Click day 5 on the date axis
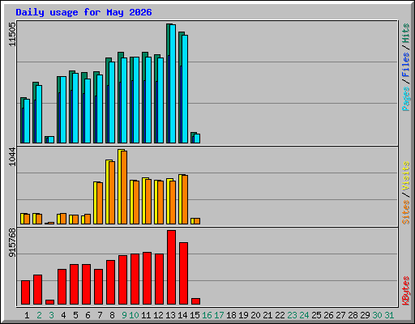 (75, 315)
